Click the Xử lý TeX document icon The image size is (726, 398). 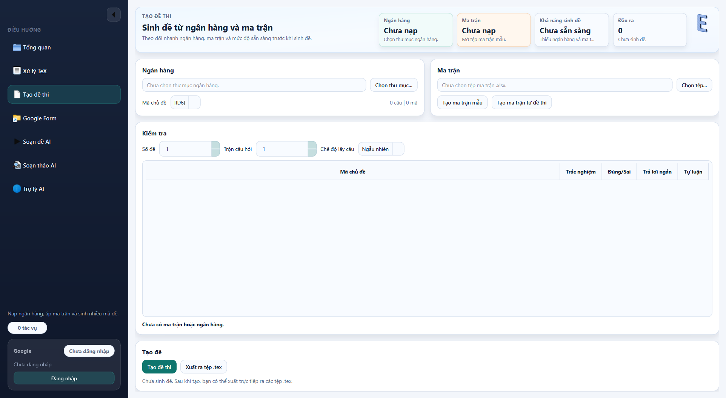[17, 71]
